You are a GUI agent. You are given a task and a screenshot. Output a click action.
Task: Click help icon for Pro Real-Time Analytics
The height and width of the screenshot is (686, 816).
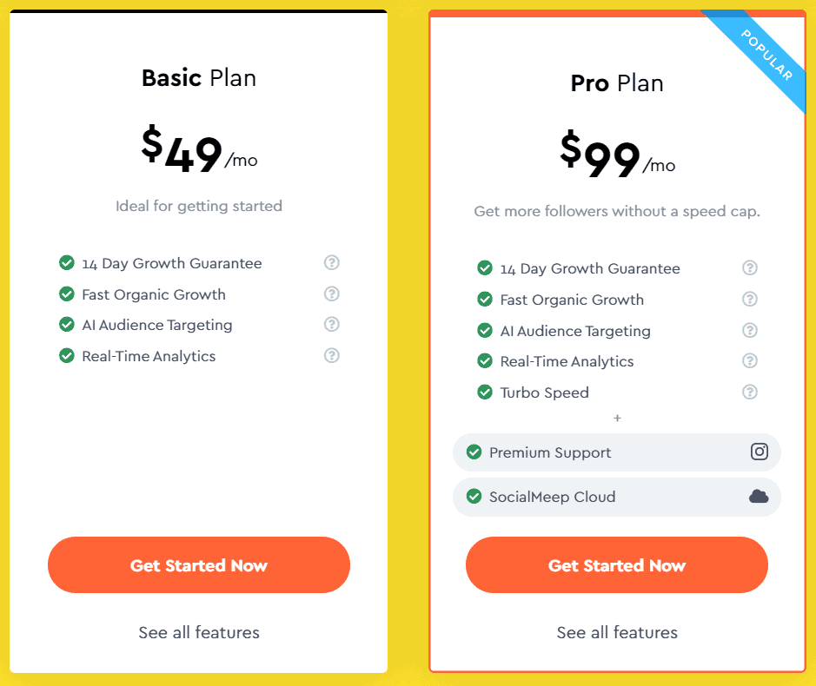pyautogui.click(x=749, y=361)
